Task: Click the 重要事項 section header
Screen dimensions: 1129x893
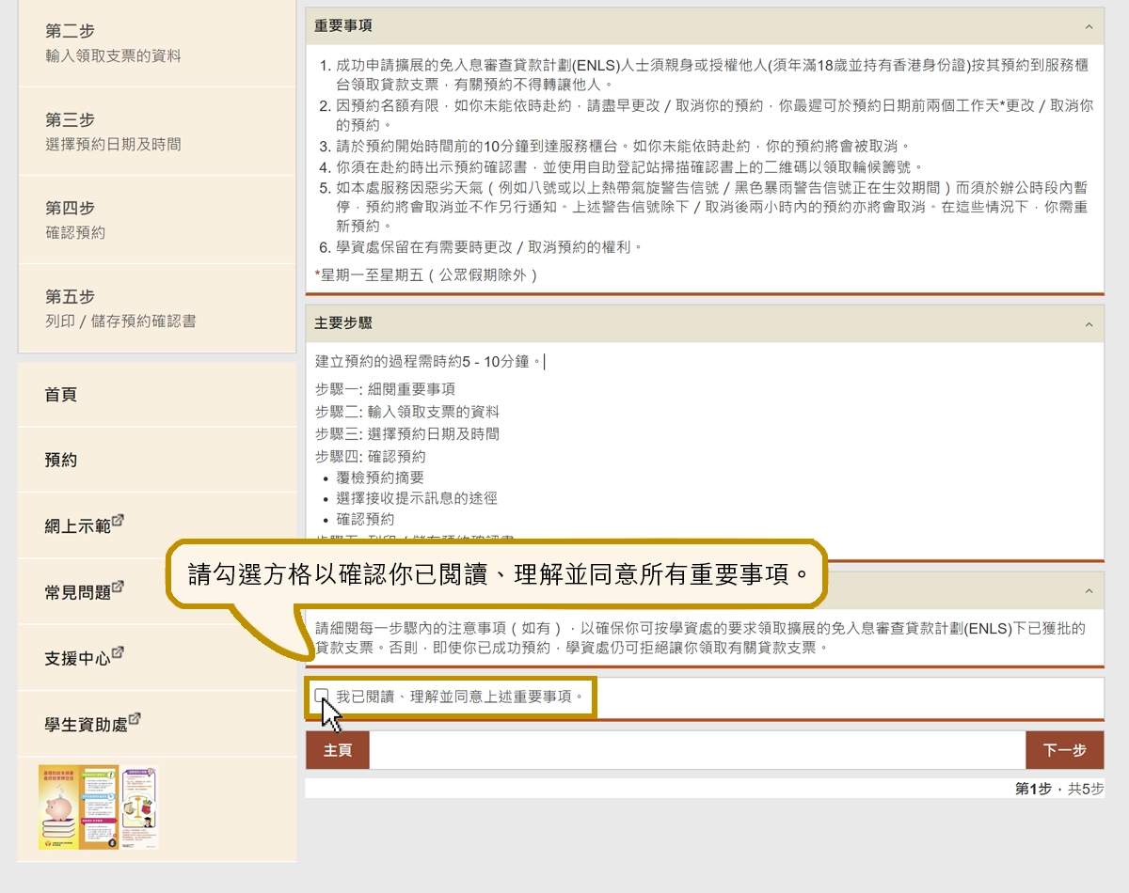Action: (344, 27)
